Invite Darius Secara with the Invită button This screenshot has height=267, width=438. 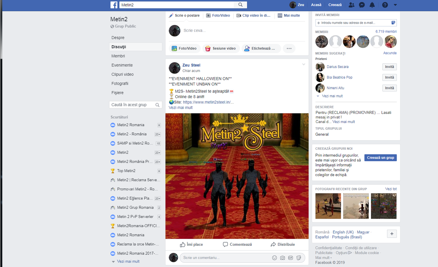(x=389, y=67)
